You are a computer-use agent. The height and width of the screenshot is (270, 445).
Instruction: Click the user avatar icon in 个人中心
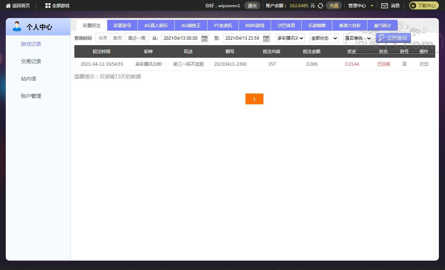[x=17, y=27]
